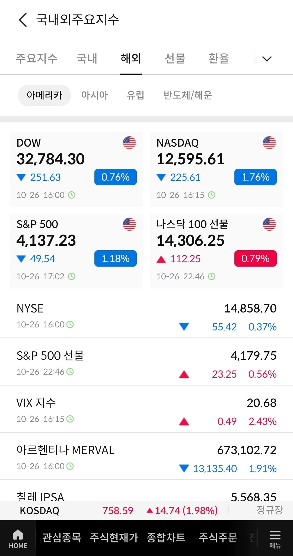Switch to the 환율 tab
The width and height of the screenshot is (293, 556).
219,59
